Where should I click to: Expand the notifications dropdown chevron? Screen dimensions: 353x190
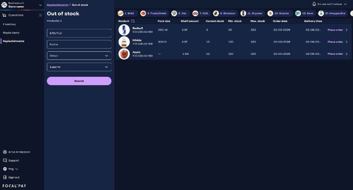coord(345,4)
